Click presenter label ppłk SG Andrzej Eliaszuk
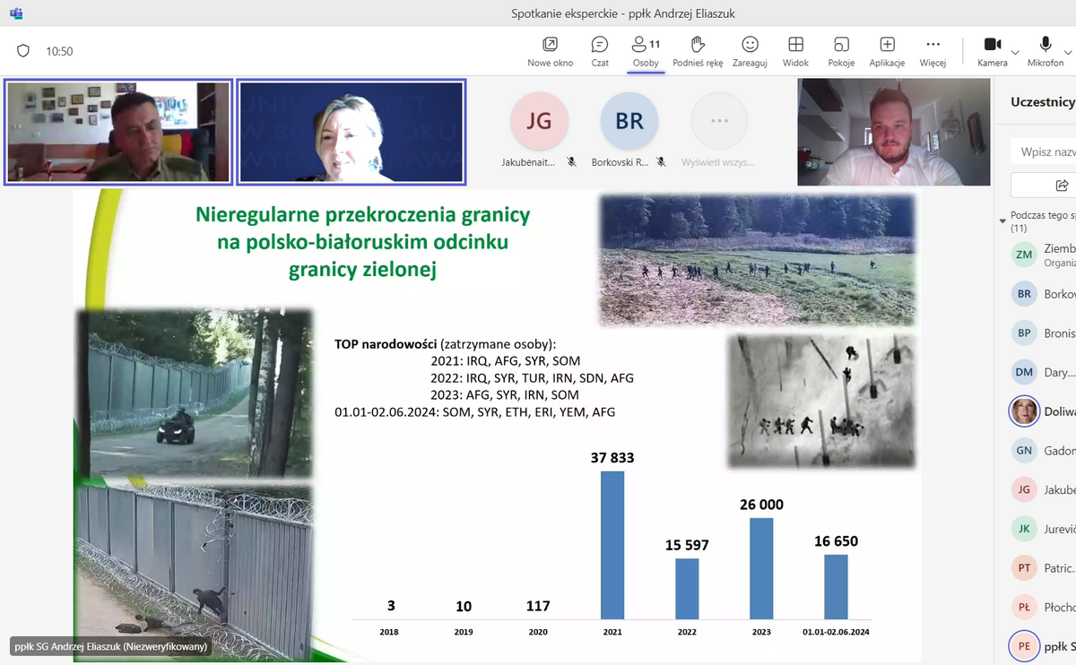 click(109, 646)
